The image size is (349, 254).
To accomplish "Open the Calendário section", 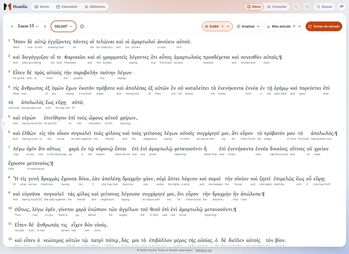I will [67, 7].
